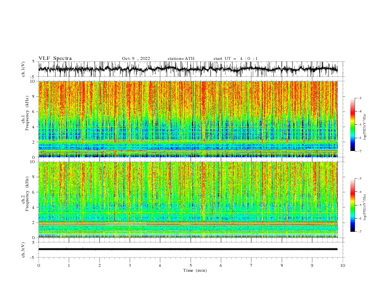
Task: Click the ch.1 Frequency (kHz) axis label
Action: click(x=25, y=113)
